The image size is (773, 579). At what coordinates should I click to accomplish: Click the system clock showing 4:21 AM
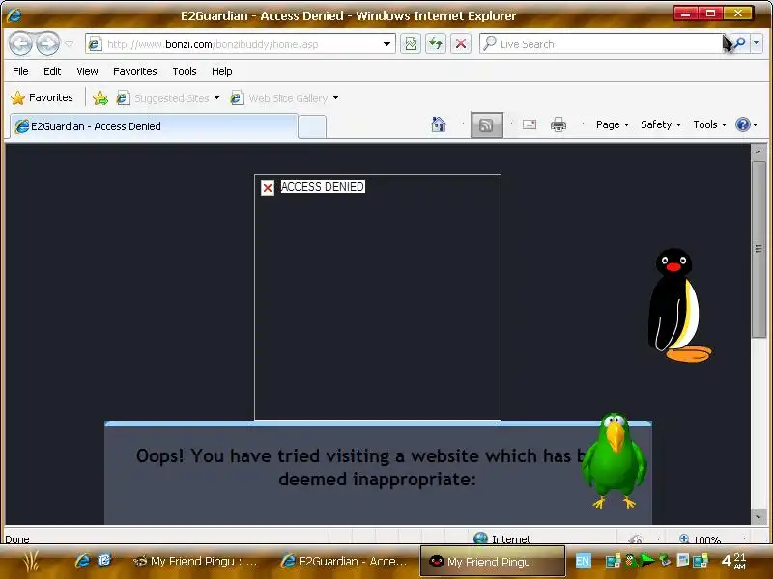pyautogui.click(x=733, y=561)
